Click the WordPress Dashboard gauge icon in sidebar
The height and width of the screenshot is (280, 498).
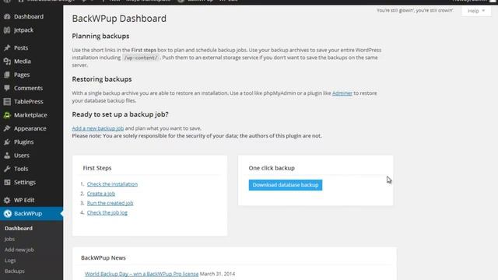point(7,16)
